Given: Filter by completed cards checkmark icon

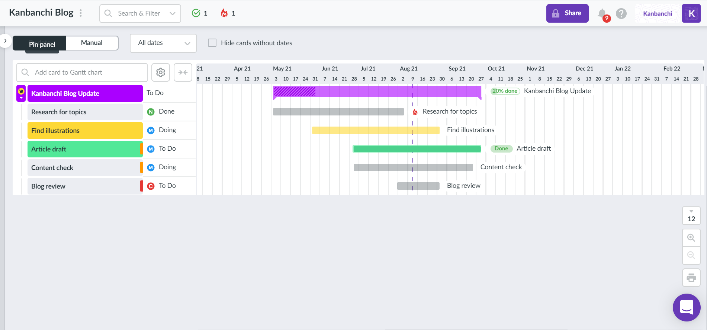Looking at the screenshot, I should (x=196, y=13).
